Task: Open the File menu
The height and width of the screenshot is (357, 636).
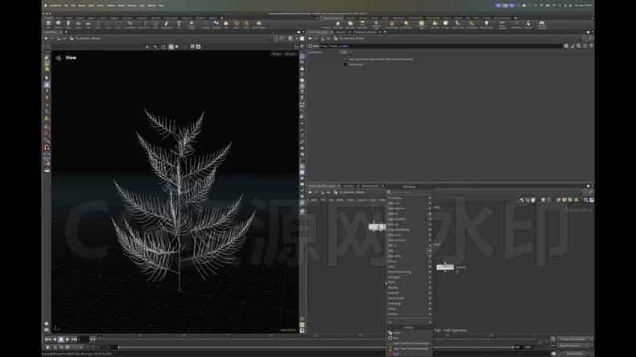Action: (x=66, y=6)
